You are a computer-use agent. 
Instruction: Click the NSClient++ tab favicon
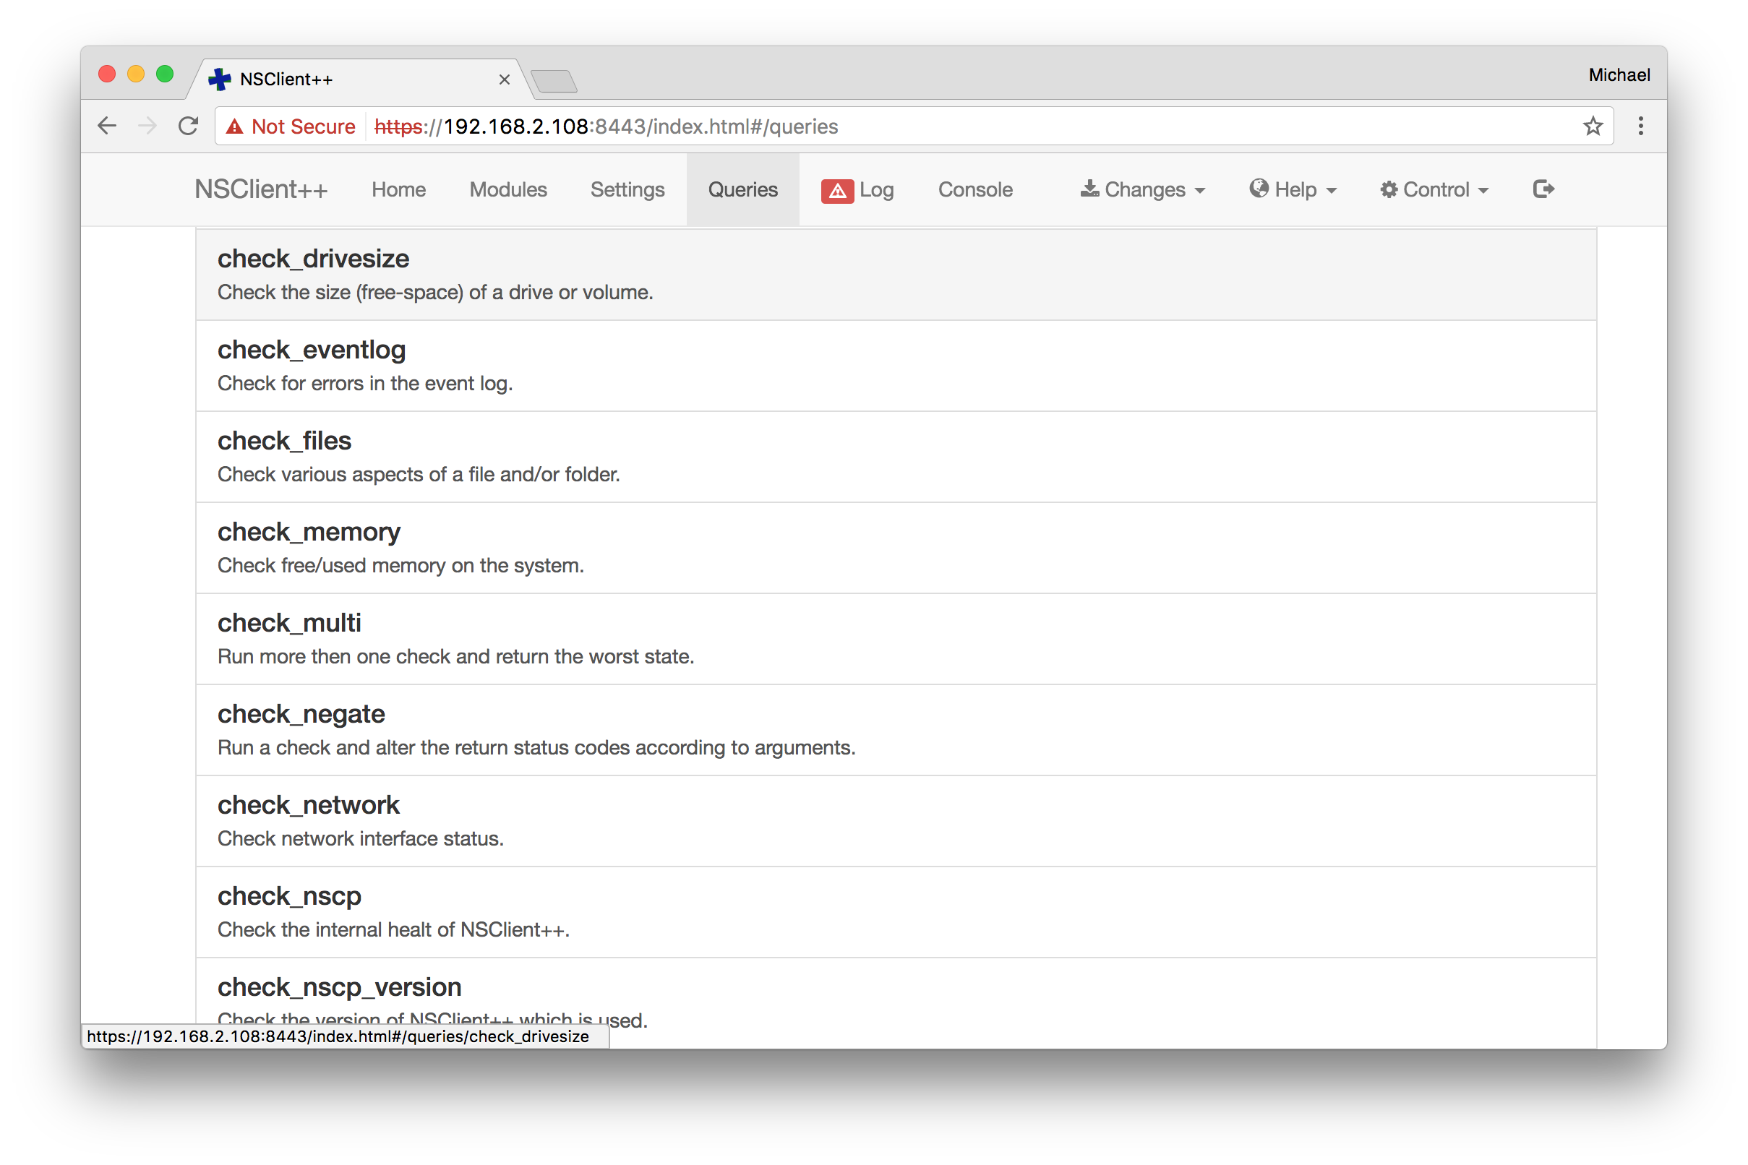(x=219, y=79)
